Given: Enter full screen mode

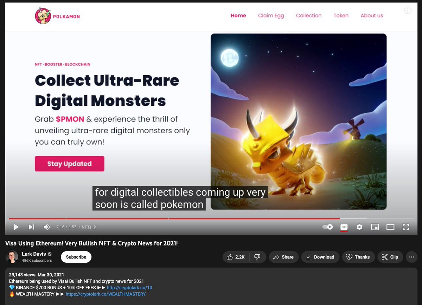Looking at the screenshot, I should (x=406, y=227).
